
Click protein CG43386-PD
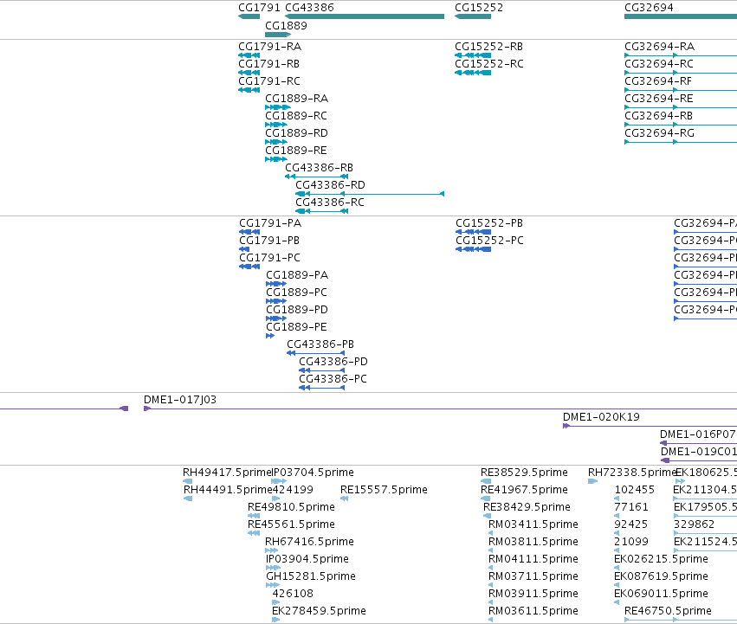click(333, 363)
